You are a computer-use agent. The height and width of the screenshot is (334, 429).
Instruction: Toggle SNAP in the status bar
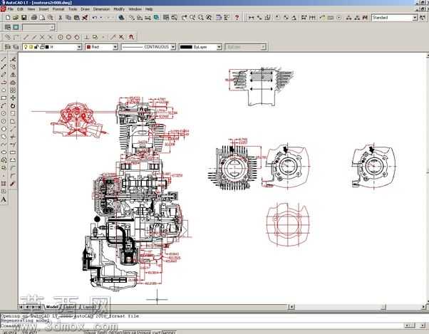91,333
